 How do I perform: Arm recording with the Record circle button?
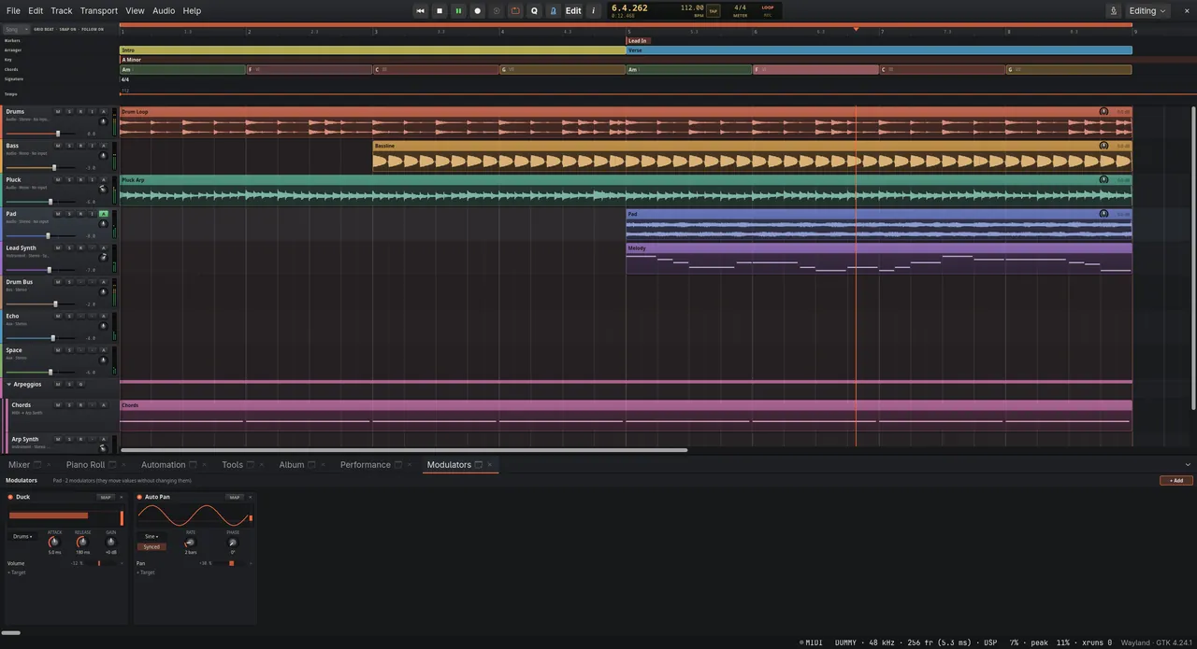[x=478, y=11]
